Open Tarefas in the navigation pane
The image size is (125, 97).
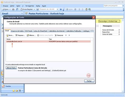point(12,86)
